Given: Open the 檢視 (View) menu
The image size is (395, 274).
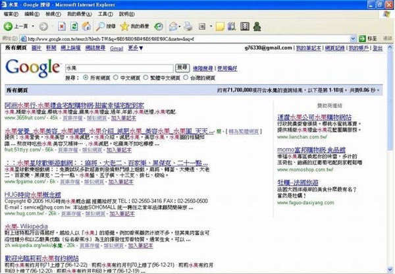Looking at the screenshot, I should (53, 14).
